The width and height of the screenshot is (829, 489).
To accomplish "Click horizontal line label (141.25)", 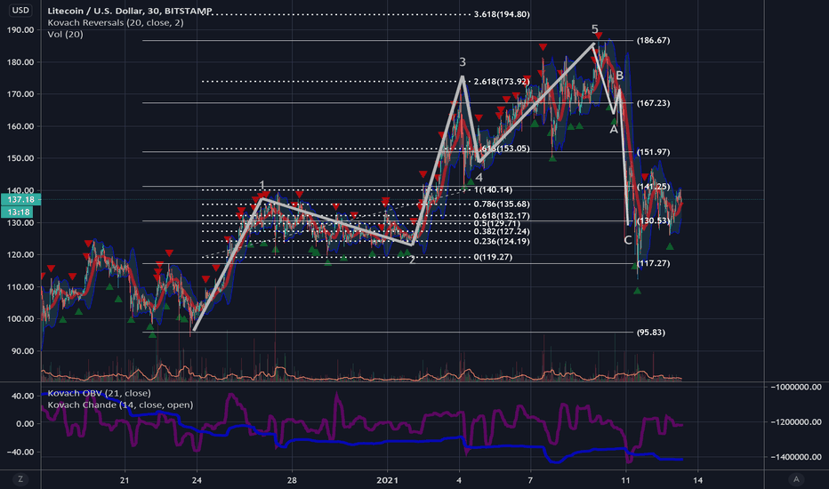I will pos(653,187).
